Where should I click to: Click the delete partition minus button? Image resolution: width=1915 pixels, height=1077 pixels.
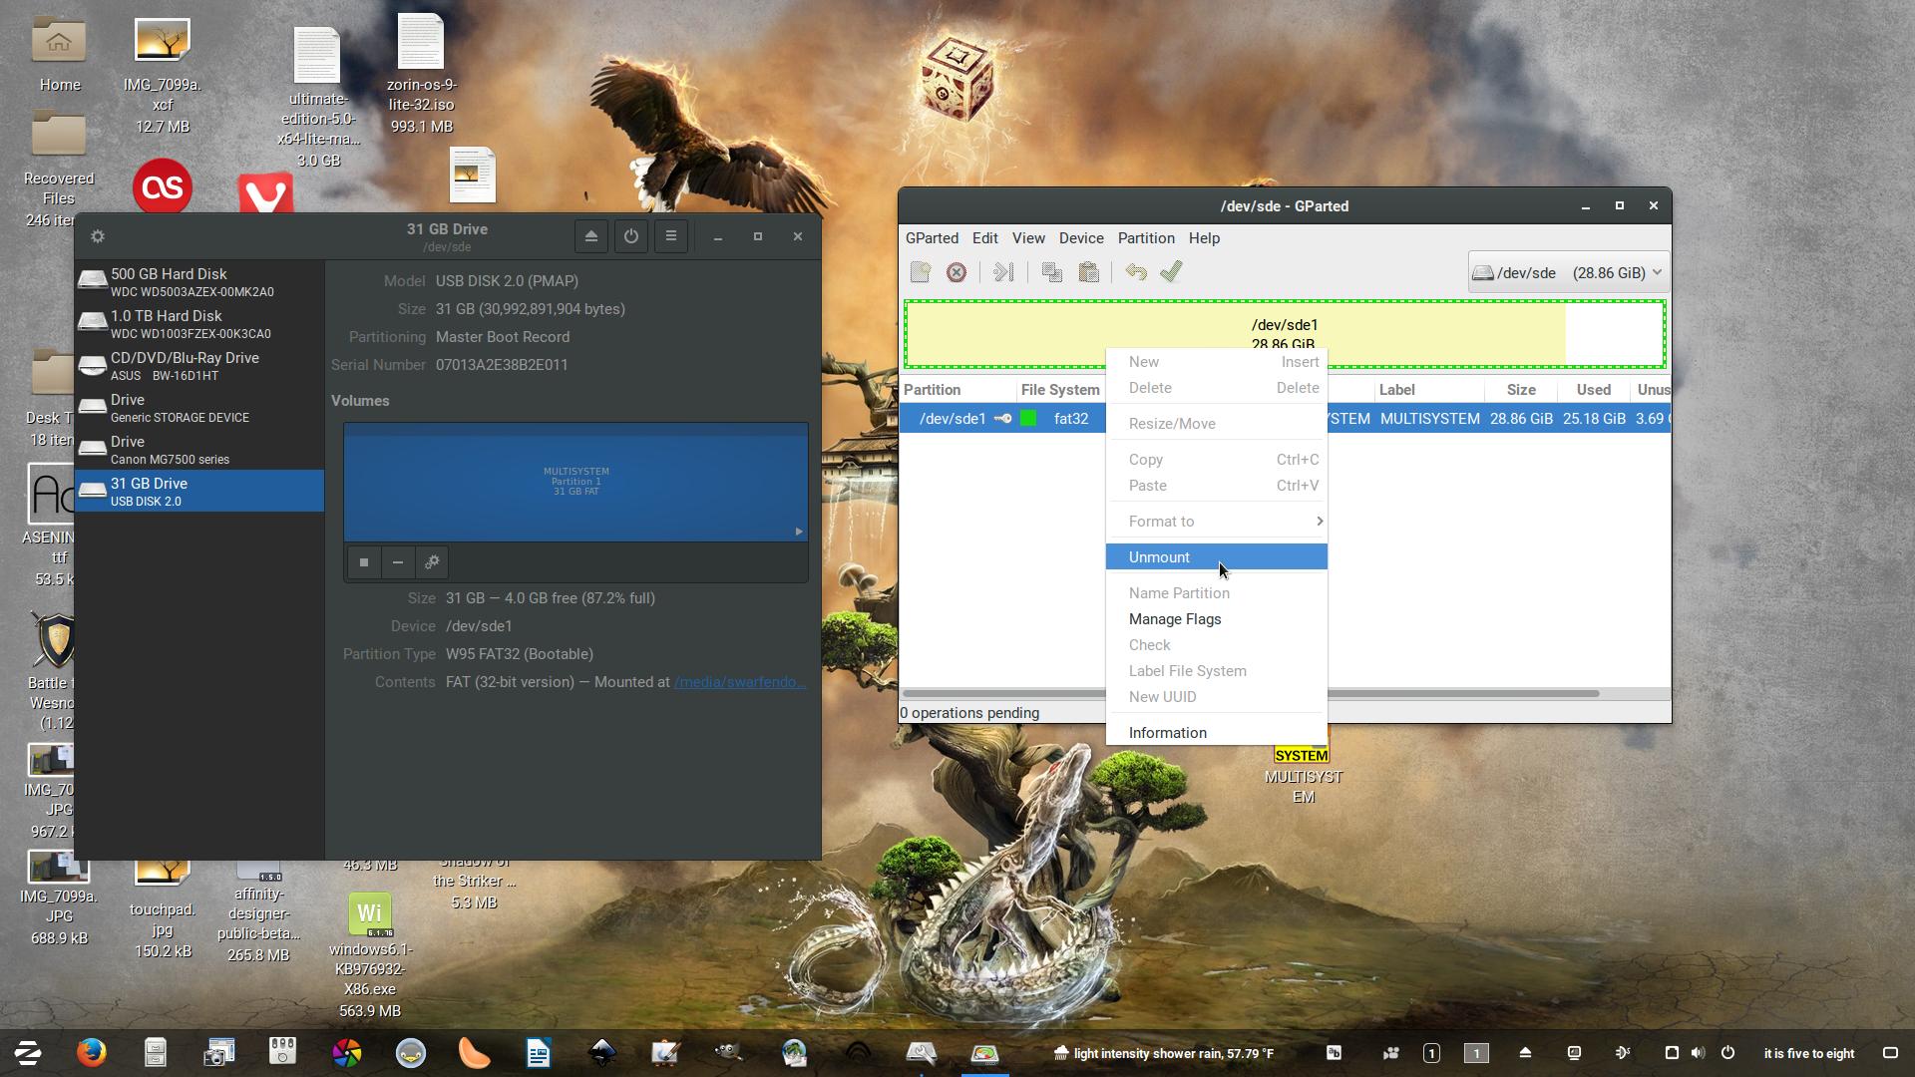click(x=398, y=562)
